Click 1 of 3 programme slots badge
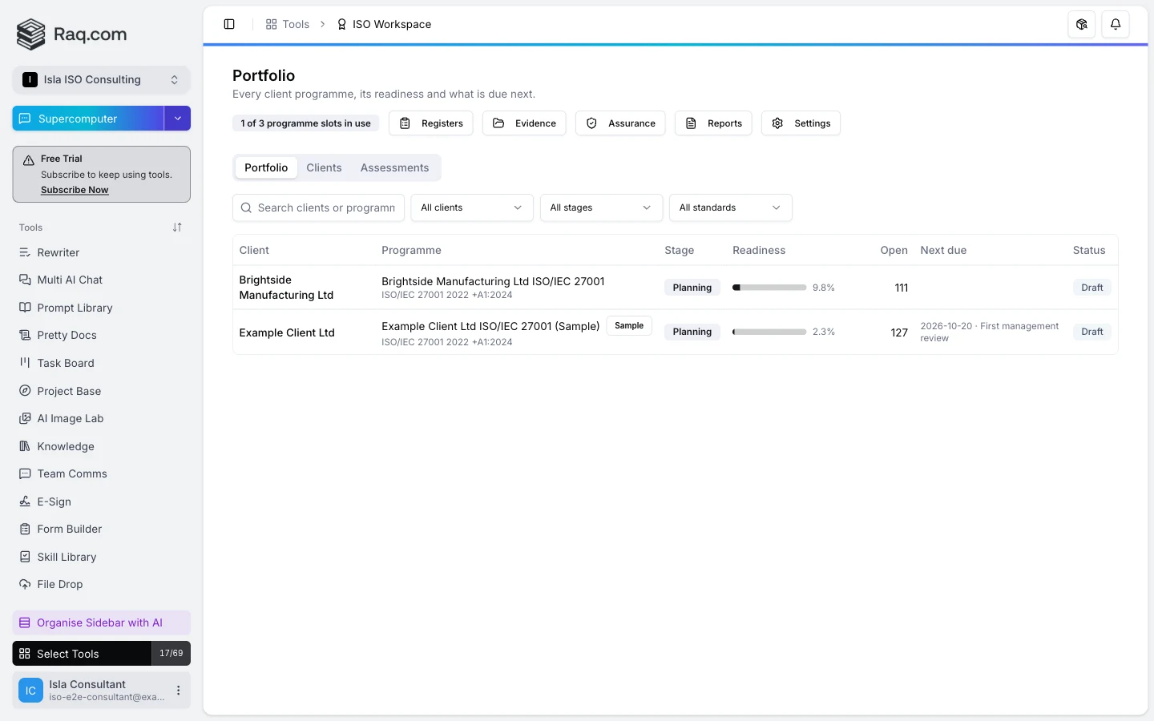 305,123
